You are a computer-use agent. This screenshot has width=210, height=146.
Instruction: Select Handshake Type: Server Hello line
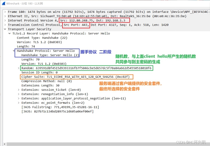[50, 55]
